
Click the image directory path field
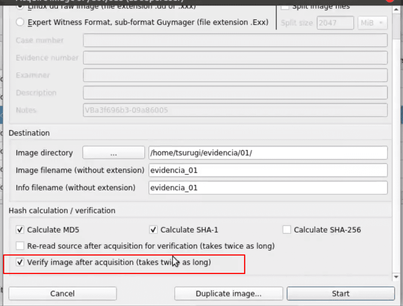click(x=268, y=153)
